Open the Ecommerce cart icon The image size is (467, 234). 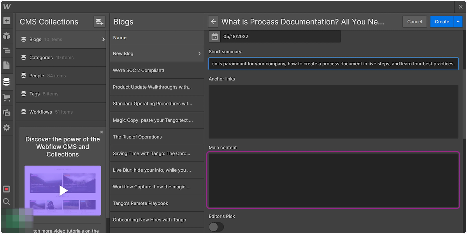6,97
